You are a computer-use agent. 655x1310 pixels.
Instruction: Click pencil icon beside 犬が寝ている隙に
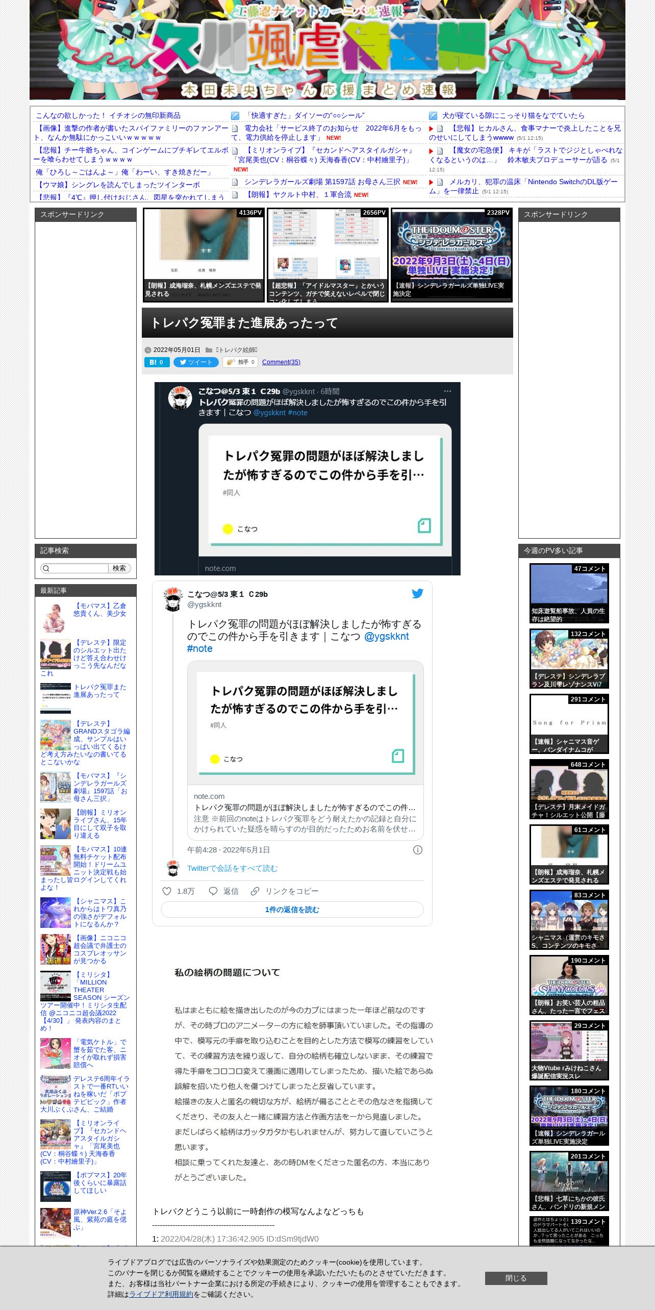click(433, 116)
